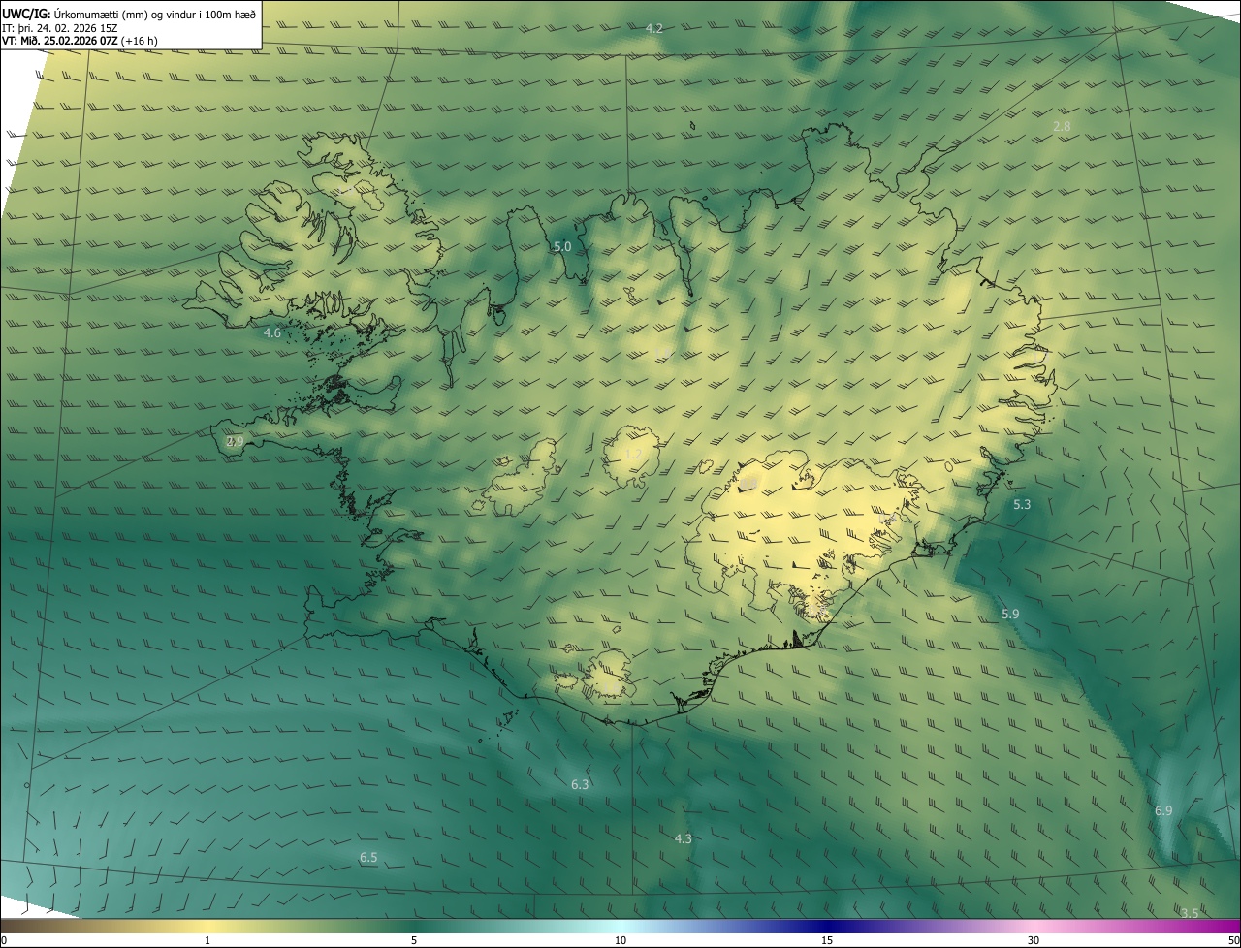Click the 10 tick on the color scale
This screenshot has height=948, width=1241.
click(x=620, y=940)
